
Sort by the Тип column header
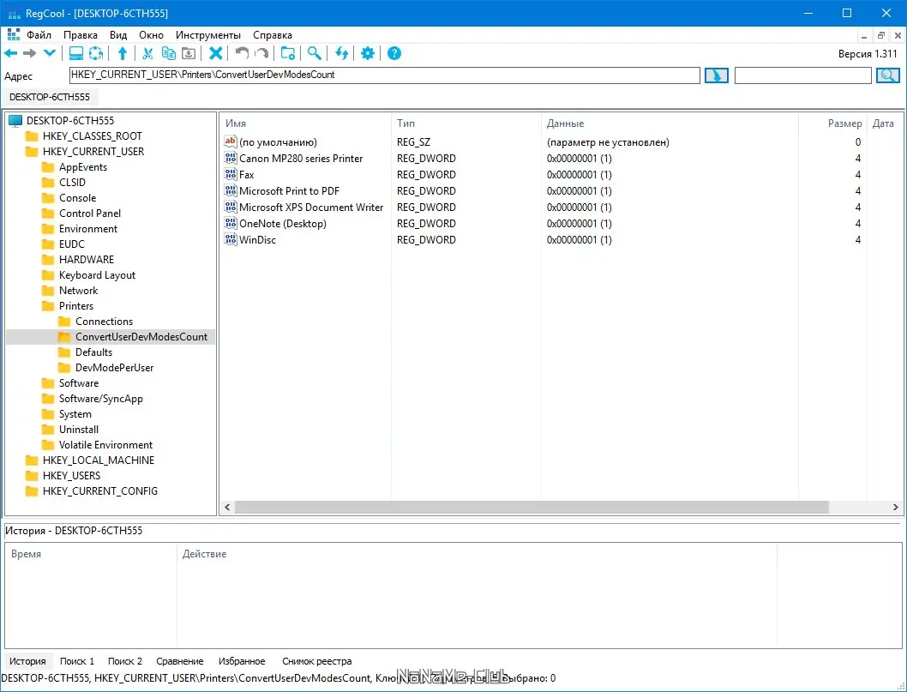tap(405, 123)
